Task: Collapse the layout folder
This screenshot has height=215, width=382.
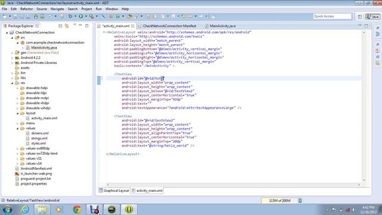Action: coord(17,113)
